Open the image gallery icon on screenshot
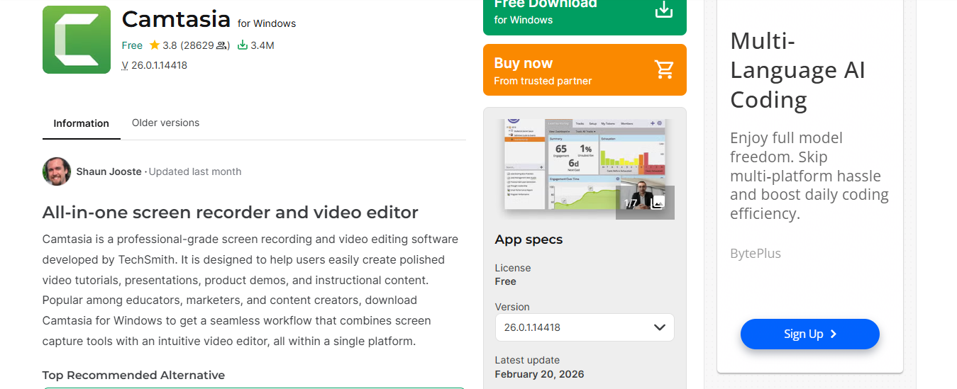 pos(657,203)
